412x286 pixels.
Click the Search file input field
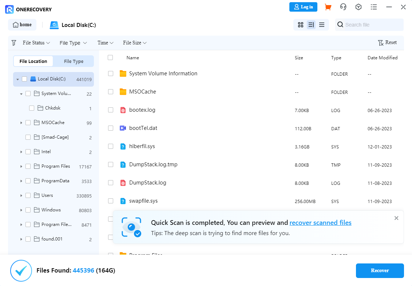(369, 25)
